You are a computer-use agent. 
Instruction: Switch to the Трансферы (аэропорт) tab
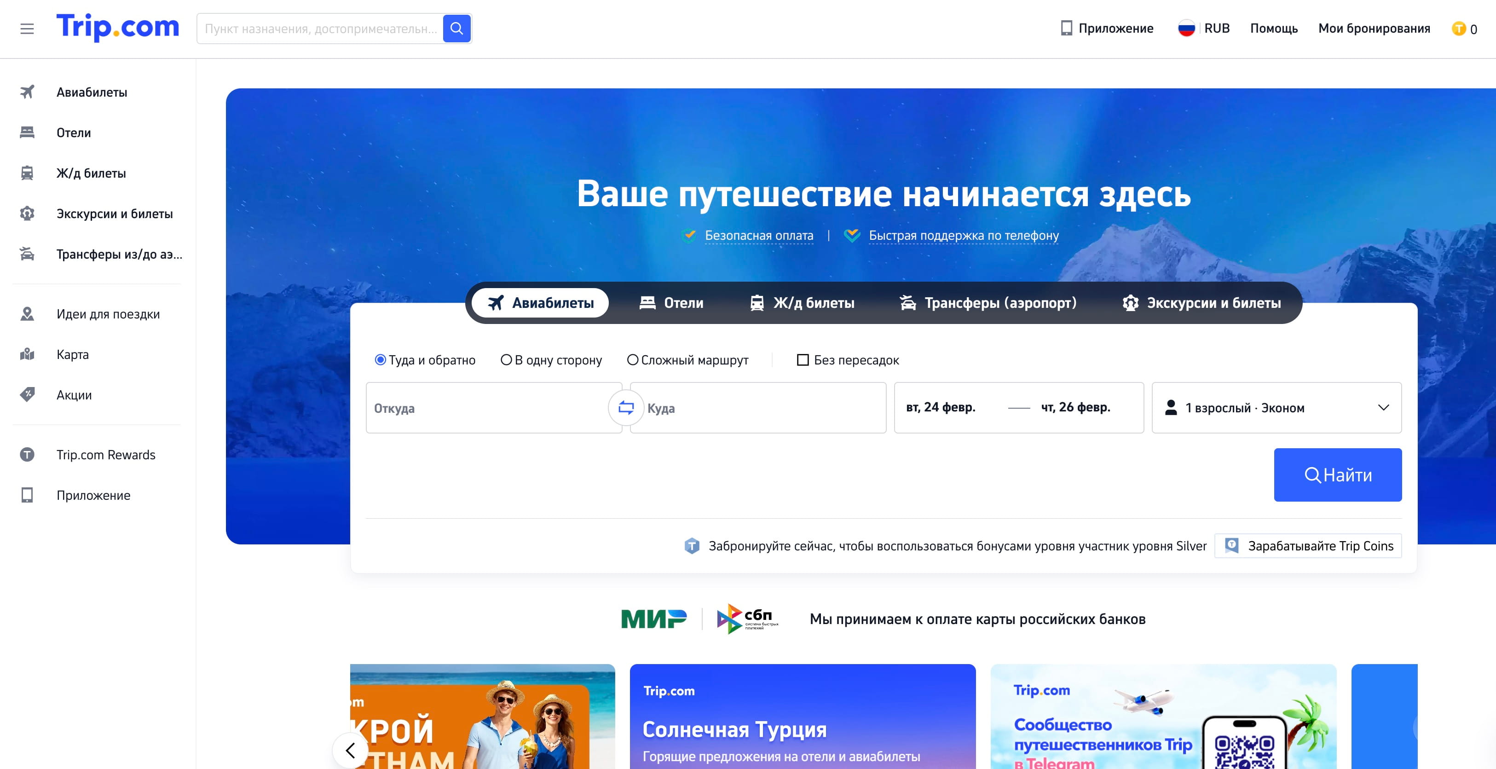(x=988, y=303)
